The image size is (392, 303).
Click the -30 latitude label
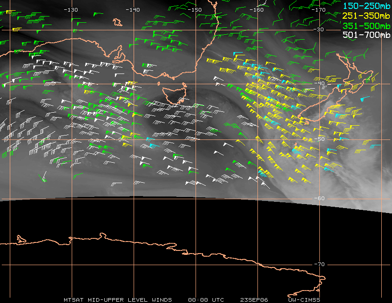click(x=319, y=29)
